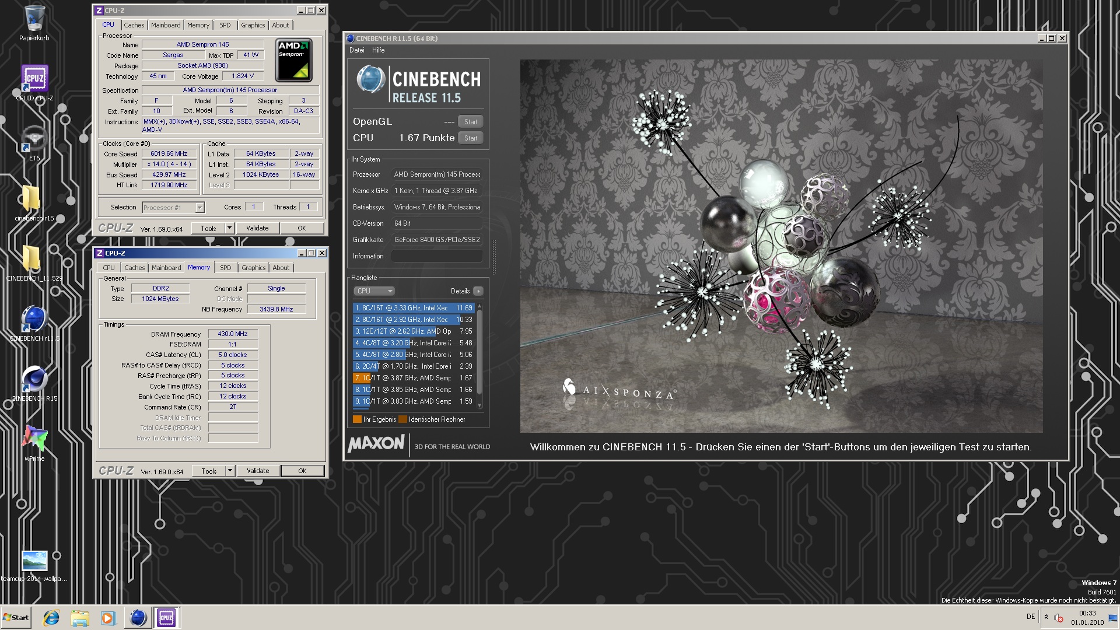Open the CINEBENCH_11.529 folder on desktop
The height and width of the screenshot is (630, 1120).
(x=34, y=263)
